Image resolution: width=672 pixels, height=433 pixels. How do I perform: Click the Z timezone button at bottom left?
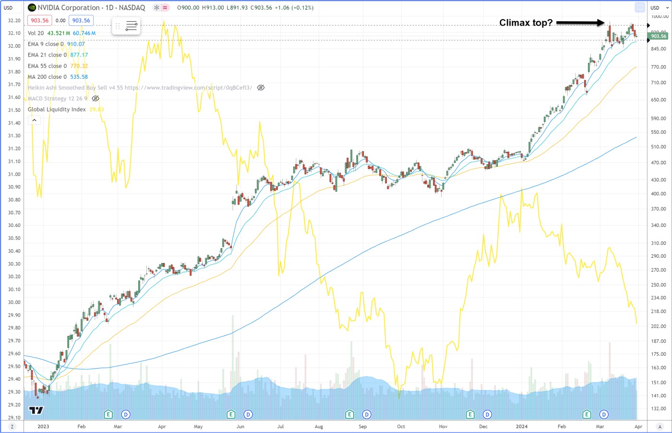tap(12, 427)
